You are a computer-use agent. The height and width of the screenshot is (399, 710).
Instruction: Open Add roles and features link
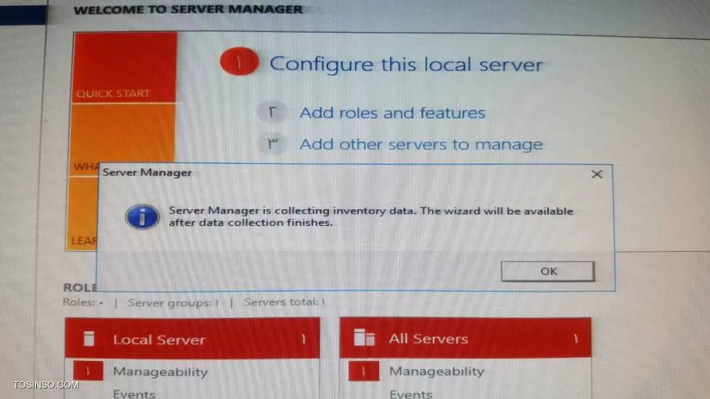pos(392,113)
